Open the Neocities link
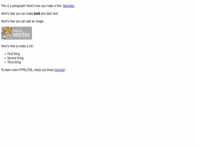The image size is (197, 148). pos(69,6)
